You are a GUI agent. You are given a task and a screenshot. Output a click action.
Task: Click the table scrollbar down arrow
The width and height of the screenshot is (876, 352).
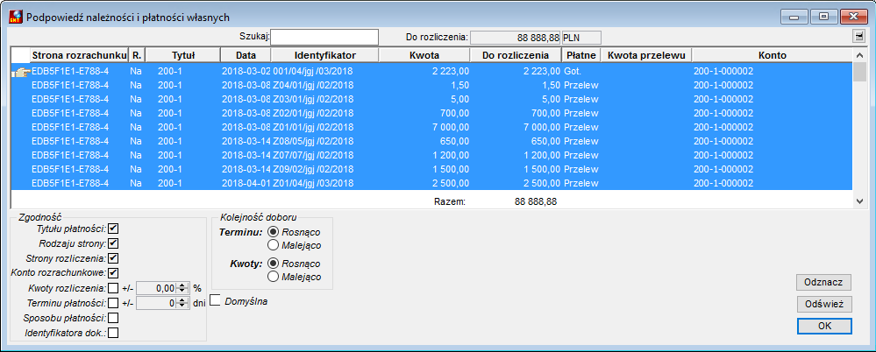pos(858,201)
